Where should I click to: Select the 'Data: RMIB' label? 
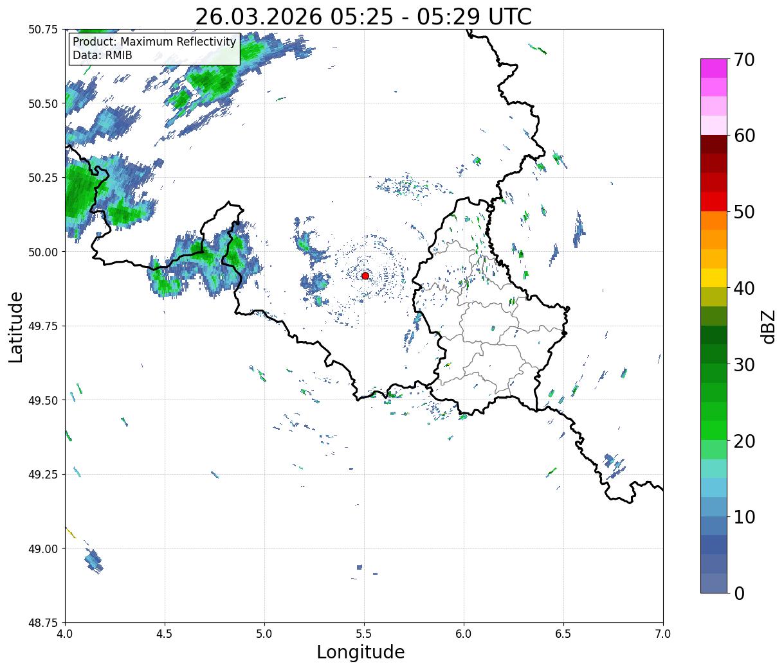pos(102,55)
